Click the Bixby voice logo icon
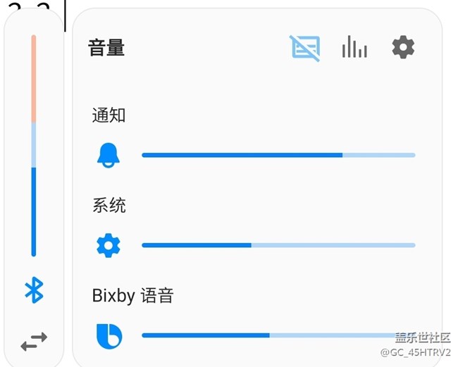458x367 pixels. 109,335
